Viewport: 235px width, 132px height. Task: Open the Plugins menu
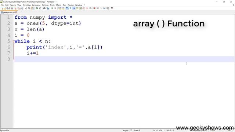click(70, 5)
